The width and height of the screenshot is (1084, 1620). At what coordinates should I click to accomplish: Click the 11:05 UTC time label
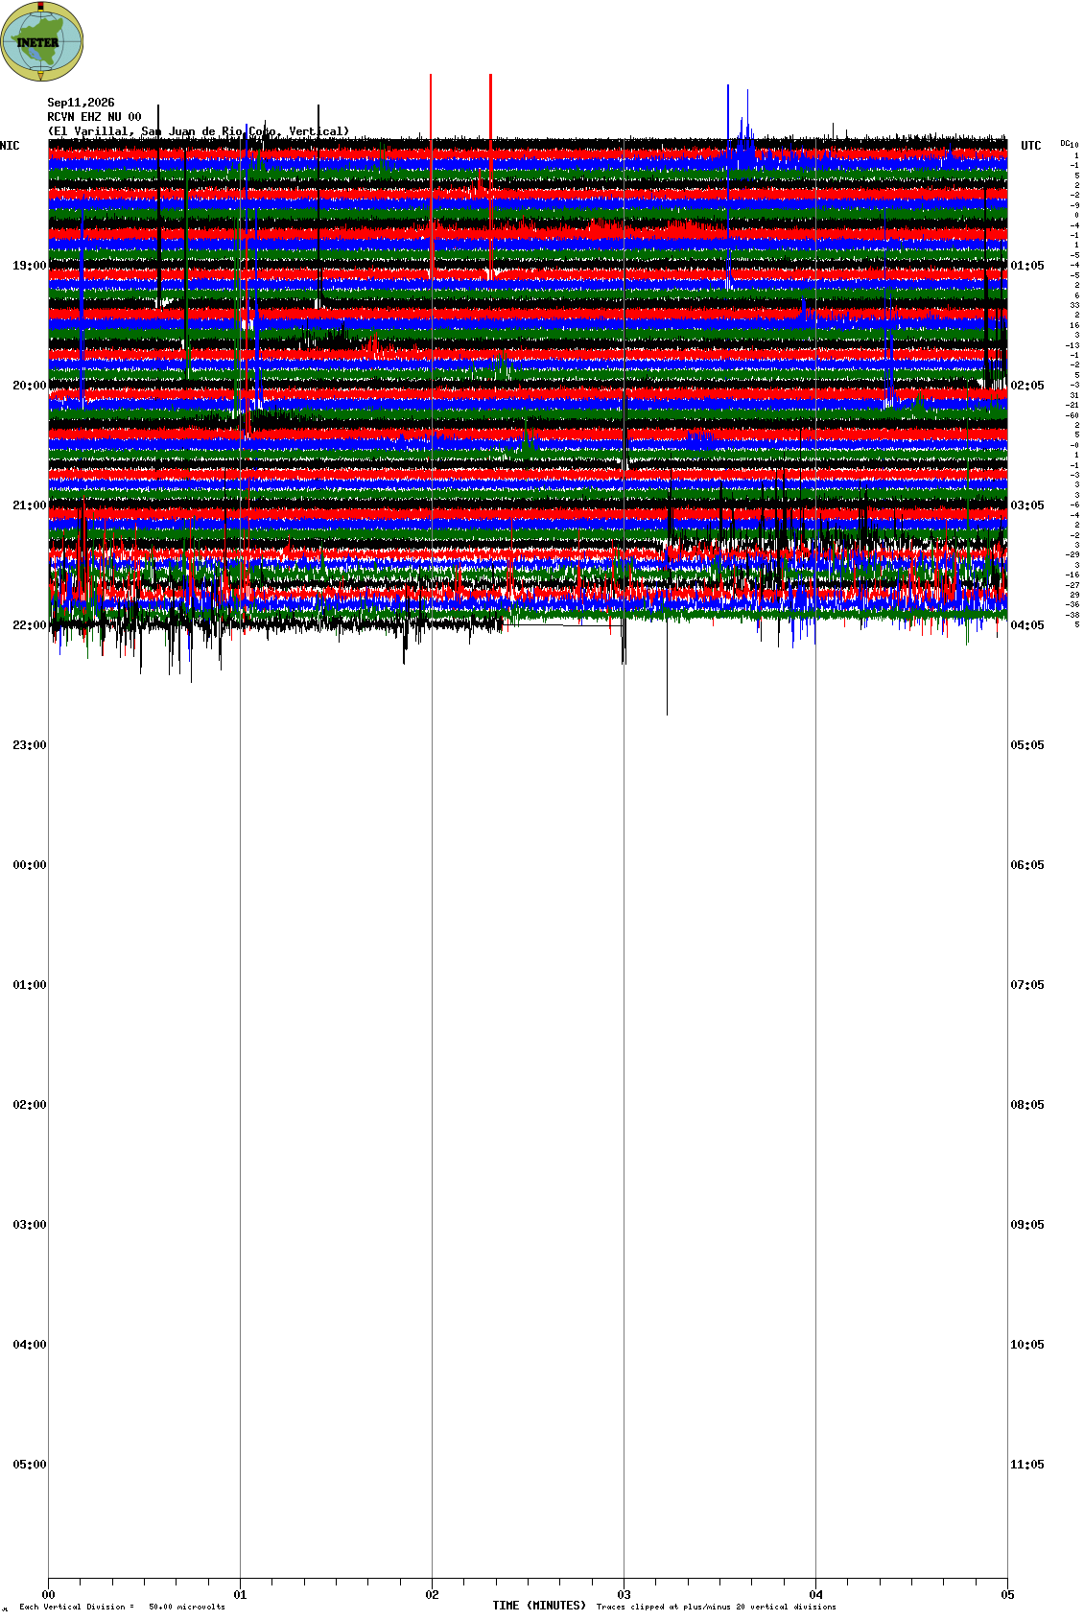1027,1465
